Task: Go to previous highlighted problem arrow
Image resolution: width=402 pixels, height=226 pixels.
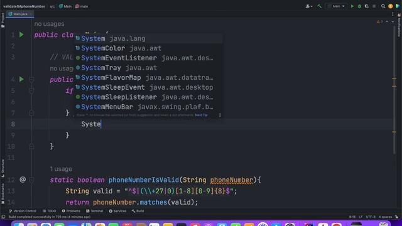Action: coord(387,22)
